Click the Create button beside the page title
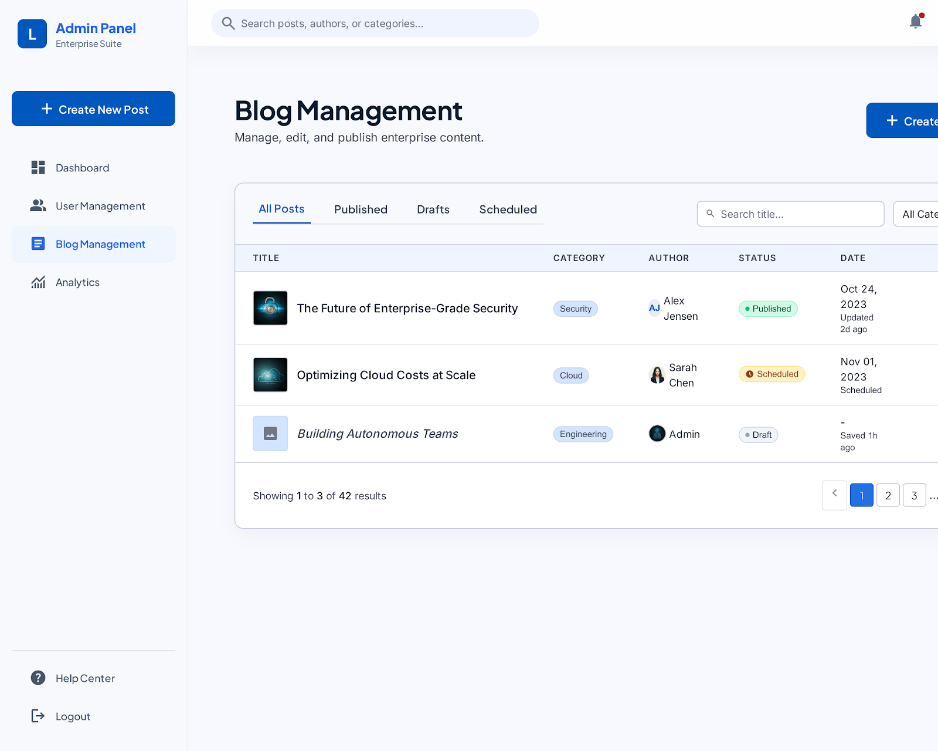Viewport: 938px width, 751px height. [x=902, y=121]
